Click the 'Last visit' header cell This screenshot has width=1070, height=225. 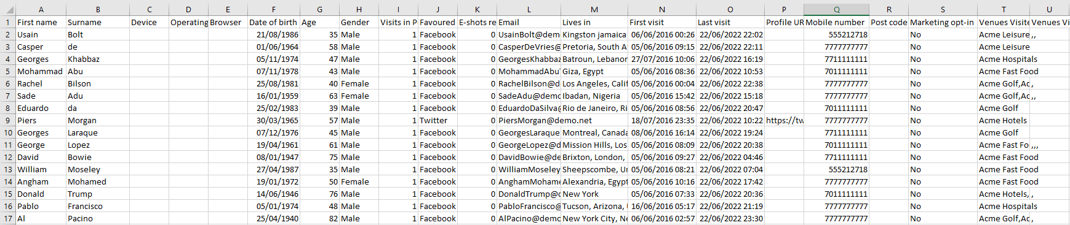pos(730,22)
